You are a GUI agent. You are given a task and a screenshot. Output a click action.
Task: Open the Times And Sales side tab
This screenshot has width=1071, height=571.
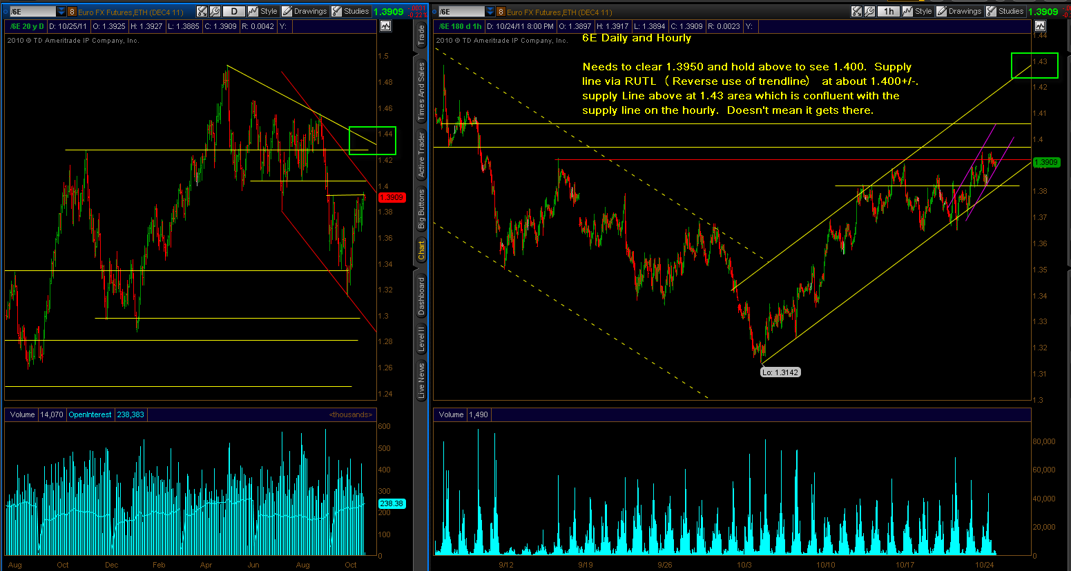point(421,92)
